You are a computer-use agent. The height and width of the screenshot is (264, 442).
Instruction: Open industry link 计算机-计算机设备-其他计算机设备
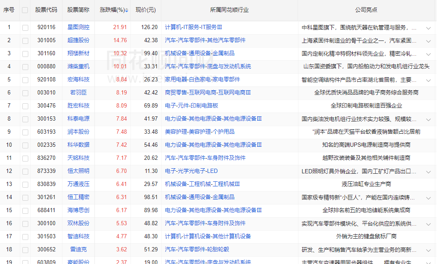[208, 237]
